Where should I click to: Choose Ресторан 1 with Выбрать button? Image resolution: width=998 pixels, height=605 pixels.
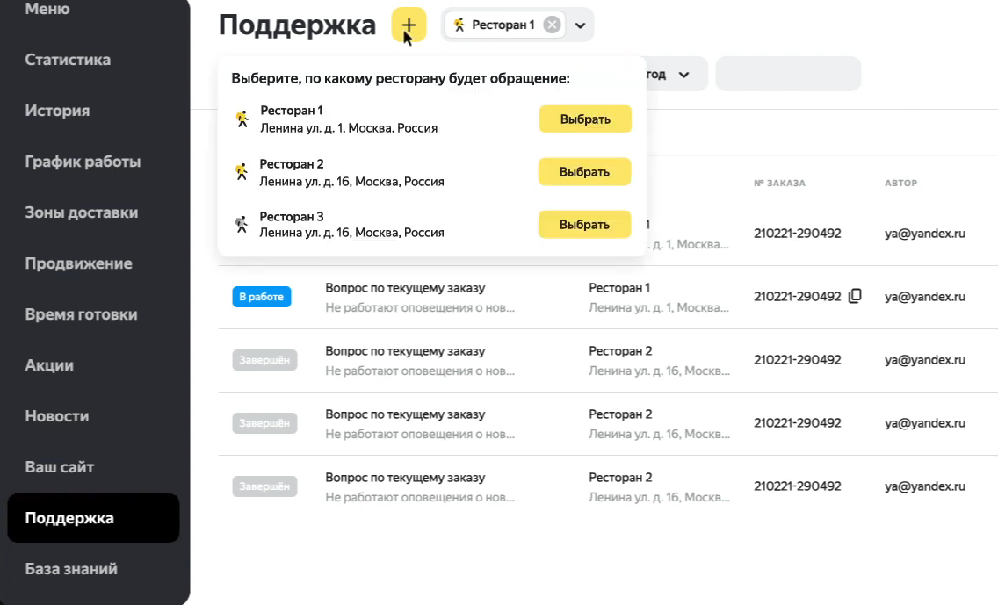coord(584,119)
